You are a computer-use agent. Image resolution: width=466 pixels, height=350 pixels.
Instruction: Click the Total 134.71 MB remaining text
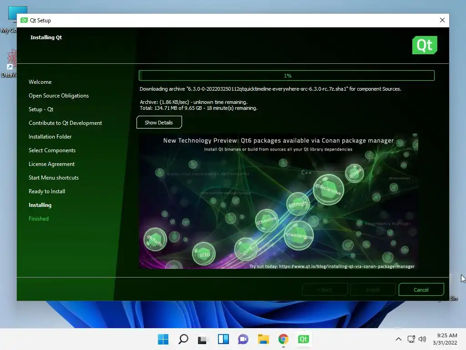[x=198, y=108]
